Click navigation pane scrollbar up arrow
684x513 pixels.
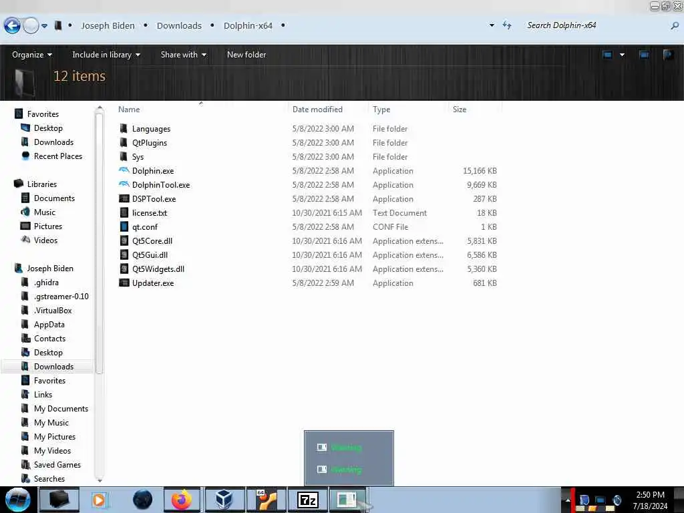[100, 108]
